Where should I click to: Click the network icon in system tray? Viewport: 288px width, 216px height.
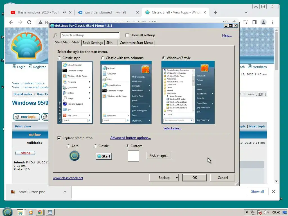[x=253, y=212]
